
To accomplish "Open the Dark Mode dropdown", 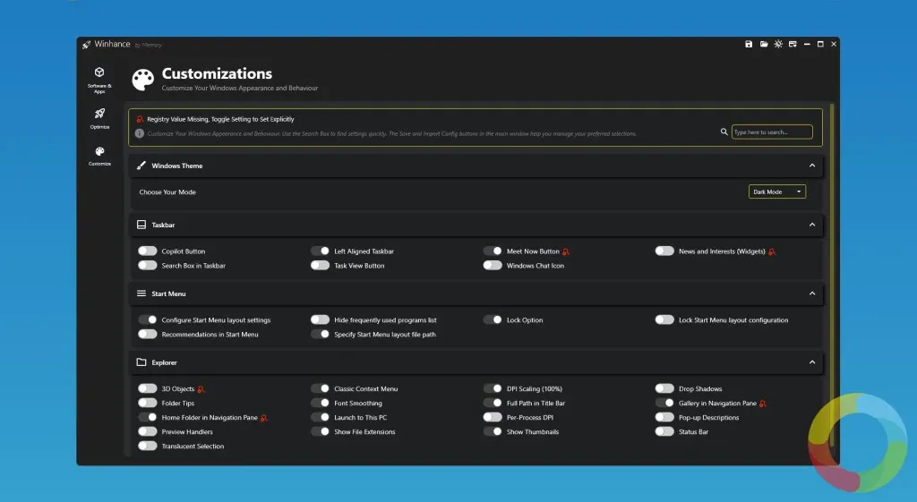I will point(777,191).
